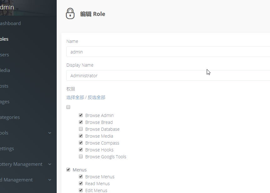Check the top unlabeled permission checkbox
The image size is (270, 193).
[68, 107]
